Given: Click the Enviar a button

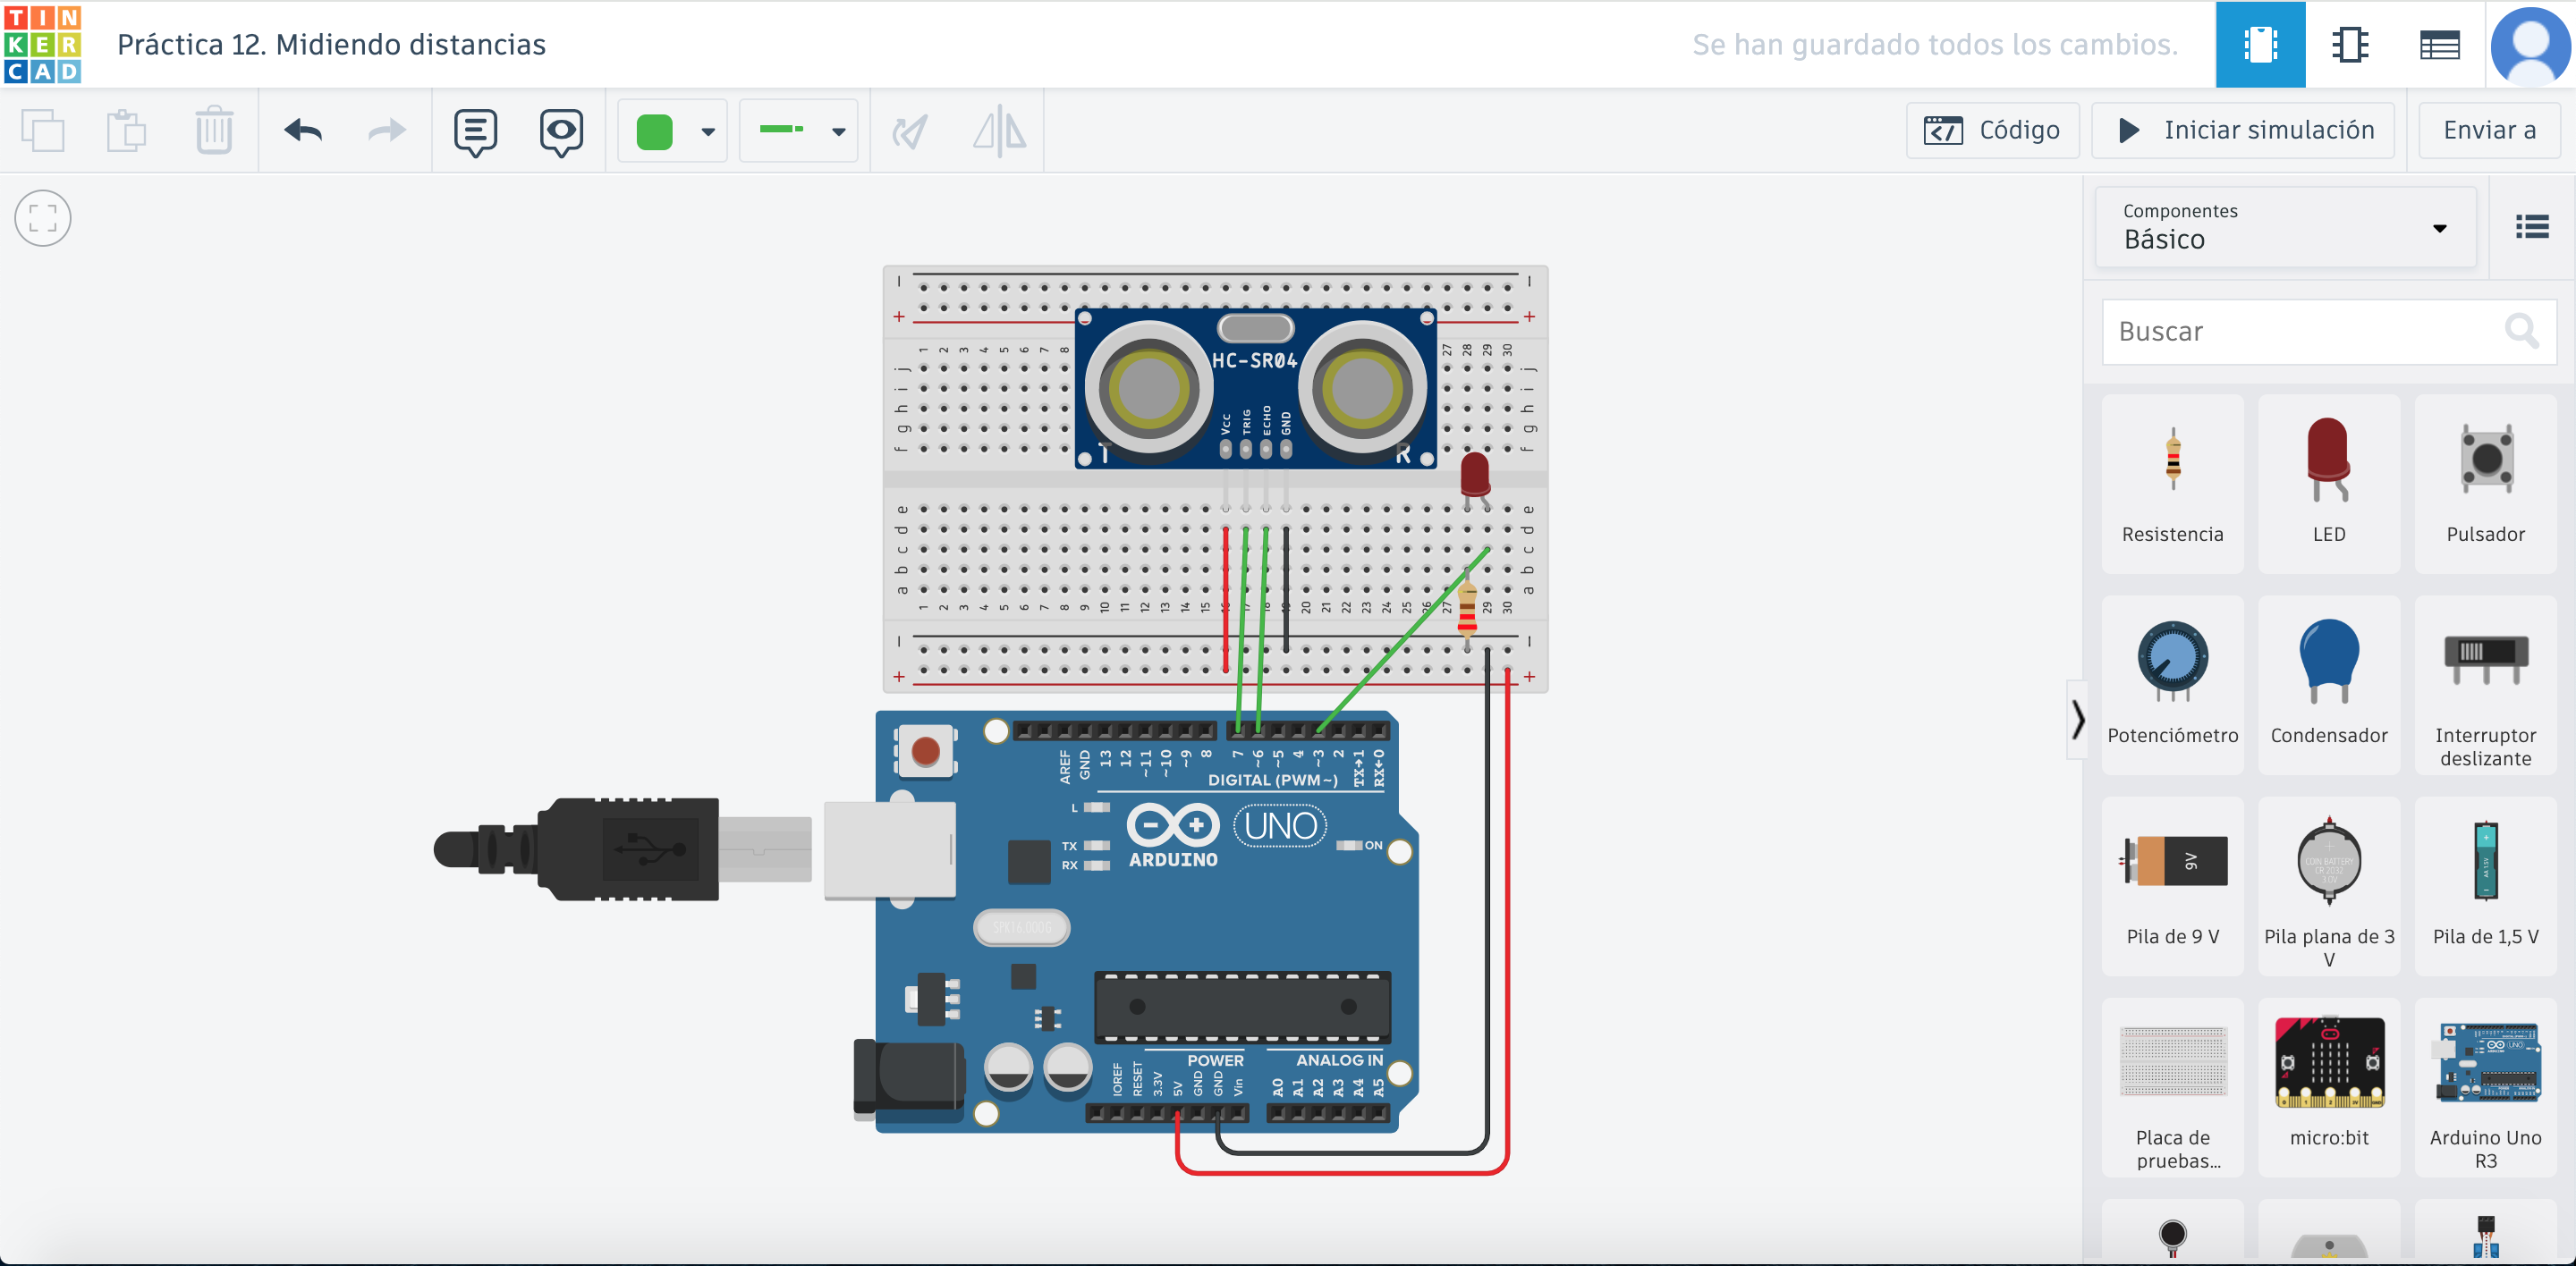Looking at the screenshot, I should [x=2488, y=131].
